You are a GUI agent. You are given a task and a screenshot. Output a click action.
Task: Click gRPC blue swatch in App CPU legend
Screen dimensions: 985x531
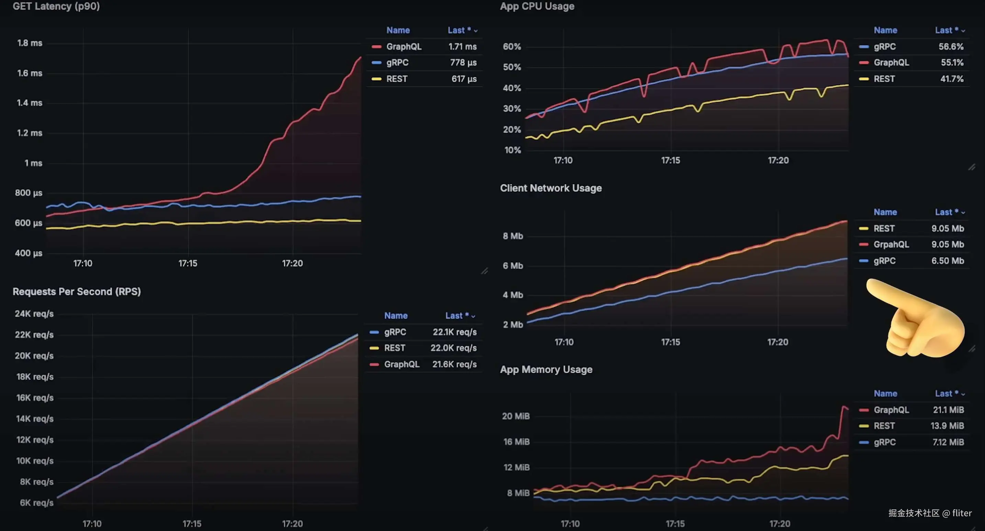[x=863, y=47]
